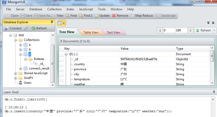Launch Map Reduce from the toolbar
Screen dimensions: 217x117
tap(132, 16)
